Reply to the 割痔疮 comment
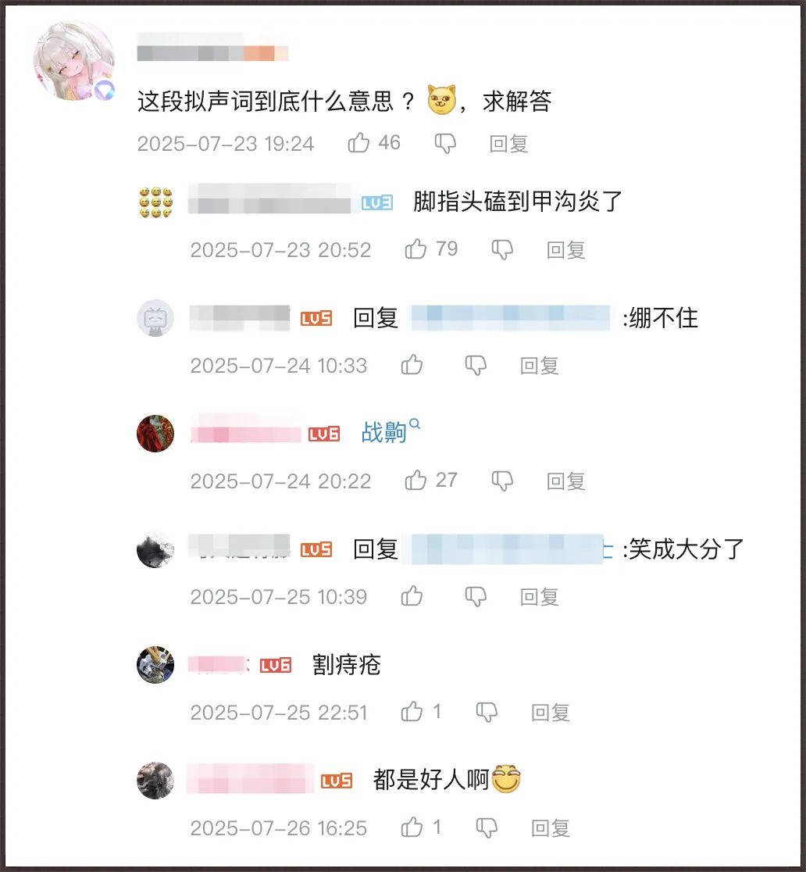This screenshot has height=872, width=806. pyautogui.click(x=550, y=713)
